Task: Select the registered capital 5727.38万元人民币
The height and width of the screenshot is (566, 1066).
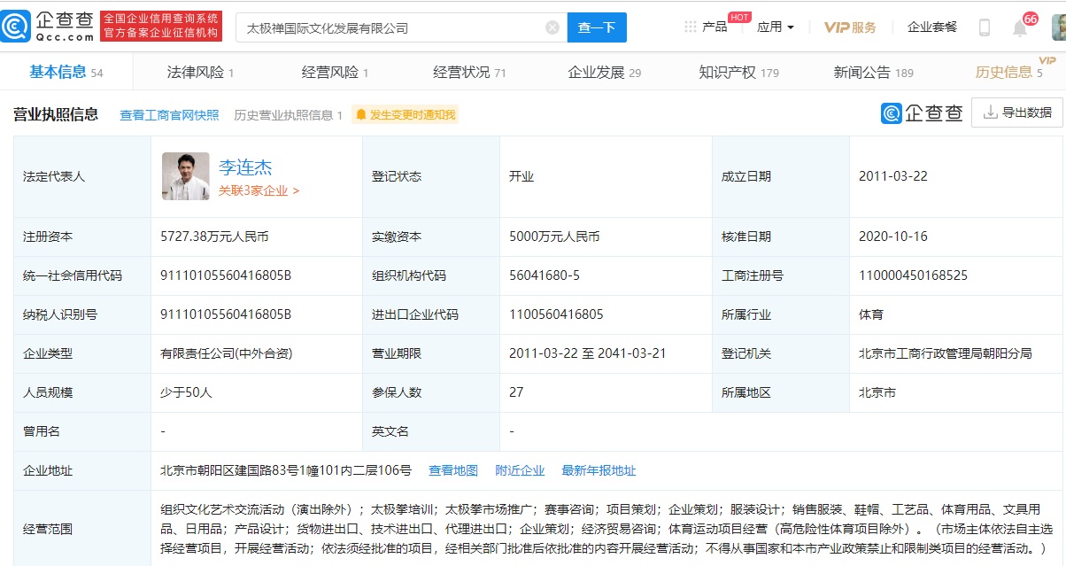Action: click(x=214, y=236)
